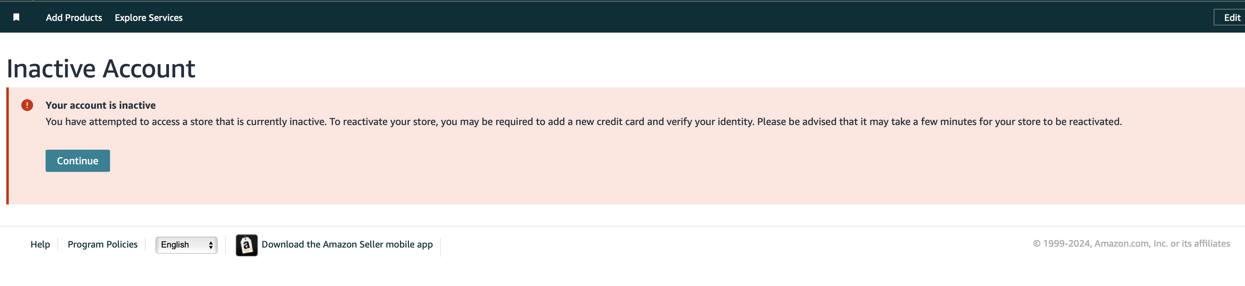Click the Continue button to reactivate
1245x286 pixels.
[78, 161]
